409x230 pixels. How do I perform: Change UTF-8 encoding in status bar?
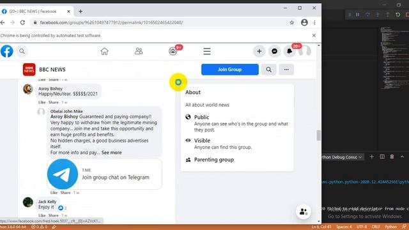click(362, 227)
